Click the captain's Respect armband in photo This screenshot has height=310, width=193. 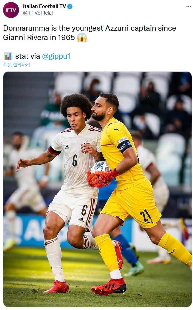[125, 146]
